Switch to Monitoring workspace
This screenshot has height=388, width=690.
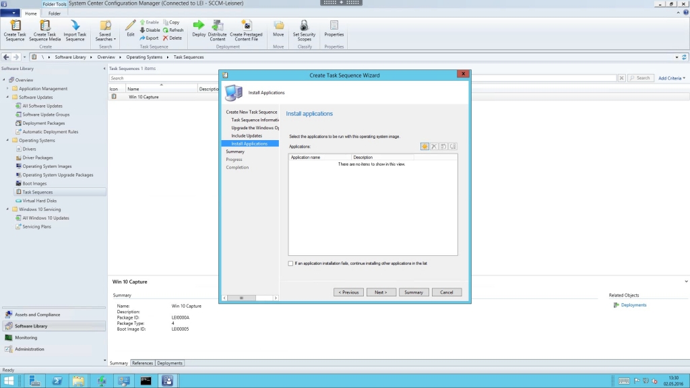click(54, 337)
